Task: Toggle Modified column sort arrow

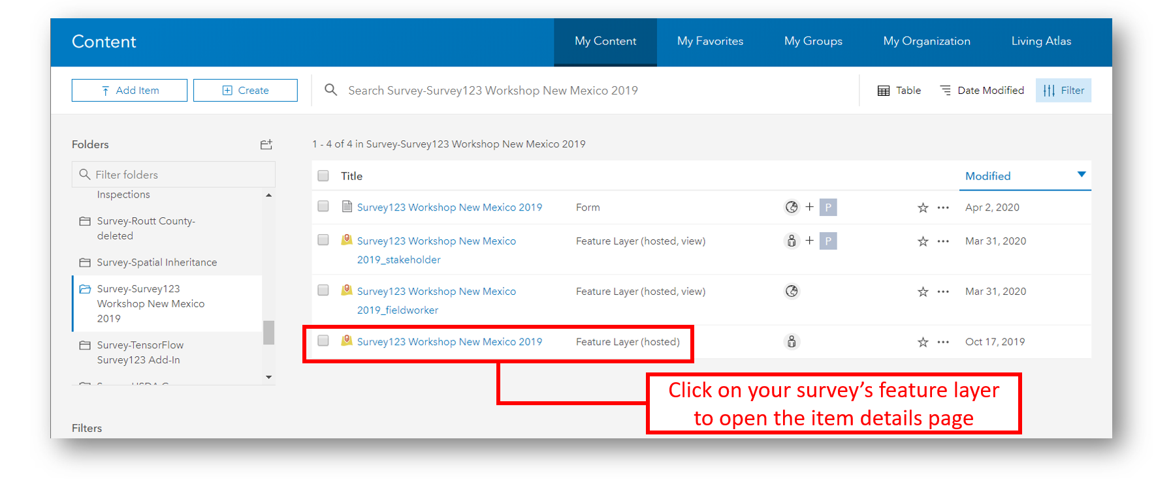Action: [1082, 174]
